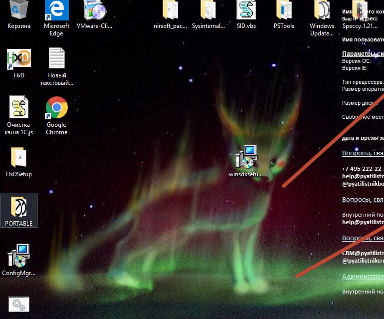Select the Speccy.1.21... icon
This screenshot has width=384, height=319.
pyautogui.click(x=360, y=14)
